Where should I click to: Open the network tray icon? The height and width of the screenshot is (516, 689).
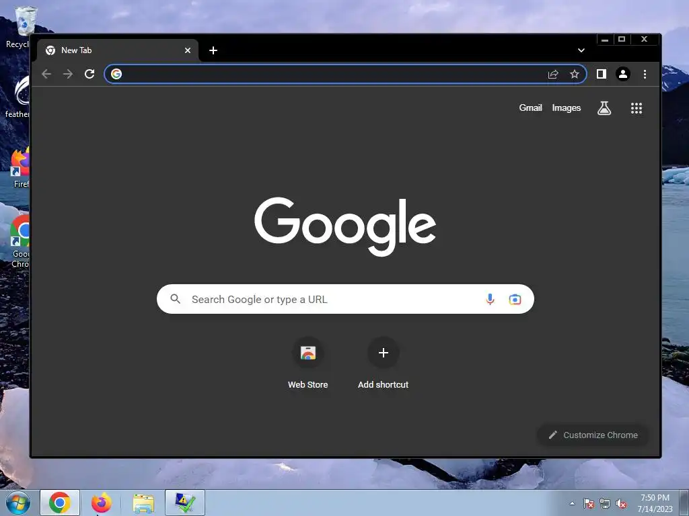(605, 504)
